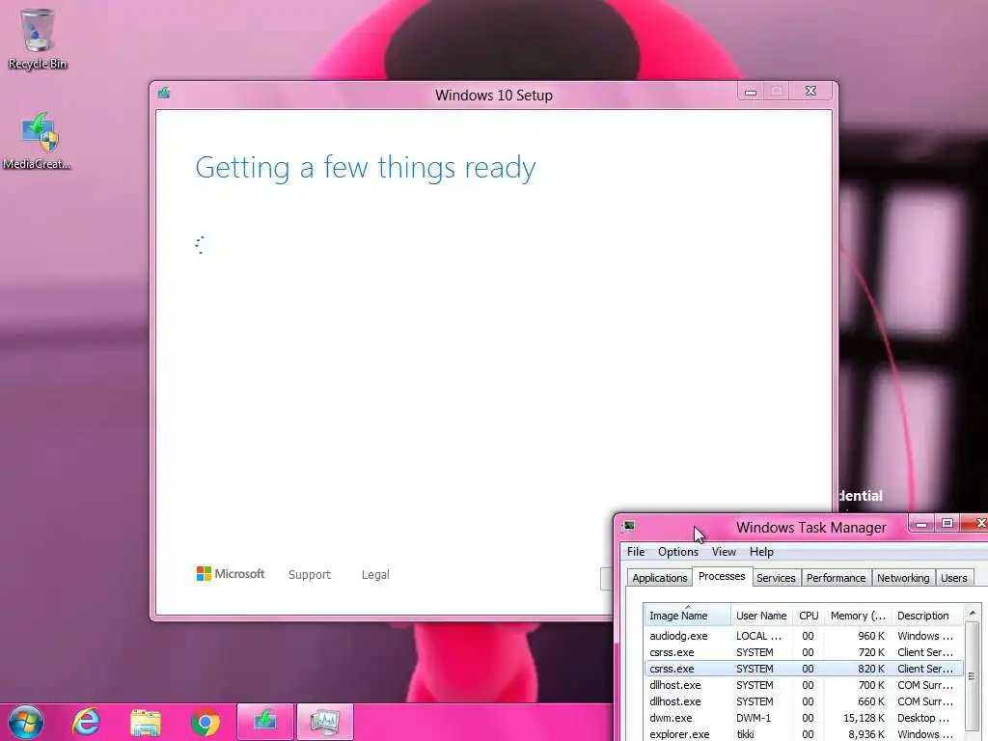Viewport: 988px width, 741px height.
Task: Switch to the Applications tab
Action: tap(660, 578)
